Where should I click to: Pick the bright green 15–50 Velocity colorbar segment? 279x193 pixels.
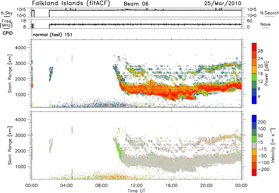pos(254,138)
